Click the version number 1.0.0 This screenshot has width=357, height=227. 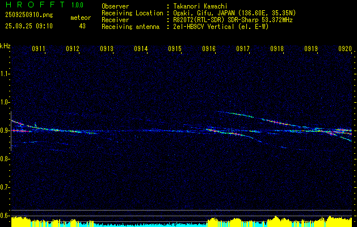coord(77,5)
